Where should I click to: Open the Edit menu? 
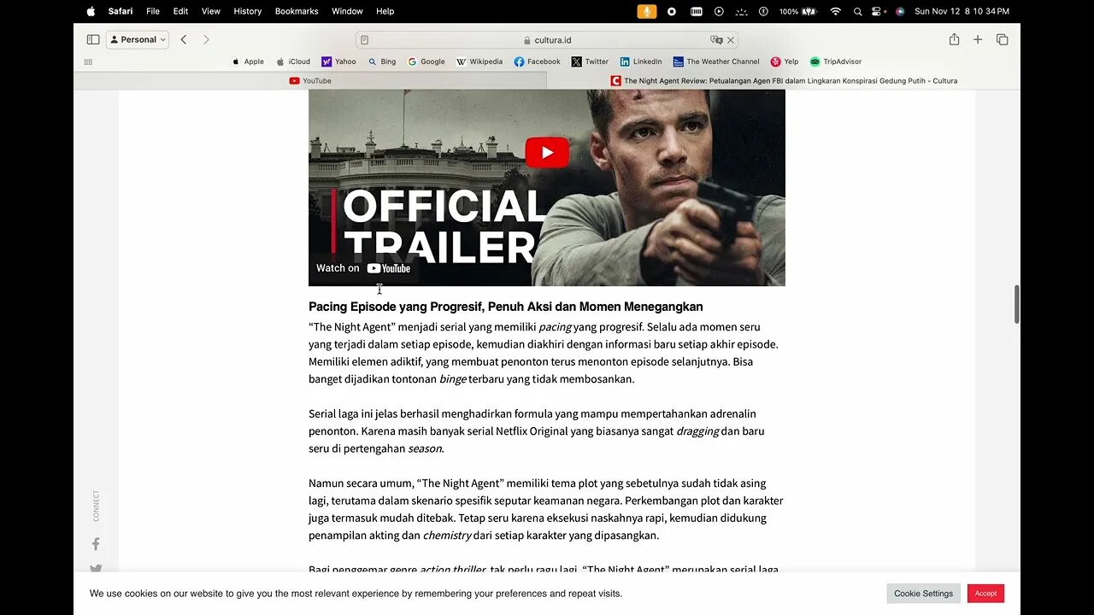(x=180, y=11)
